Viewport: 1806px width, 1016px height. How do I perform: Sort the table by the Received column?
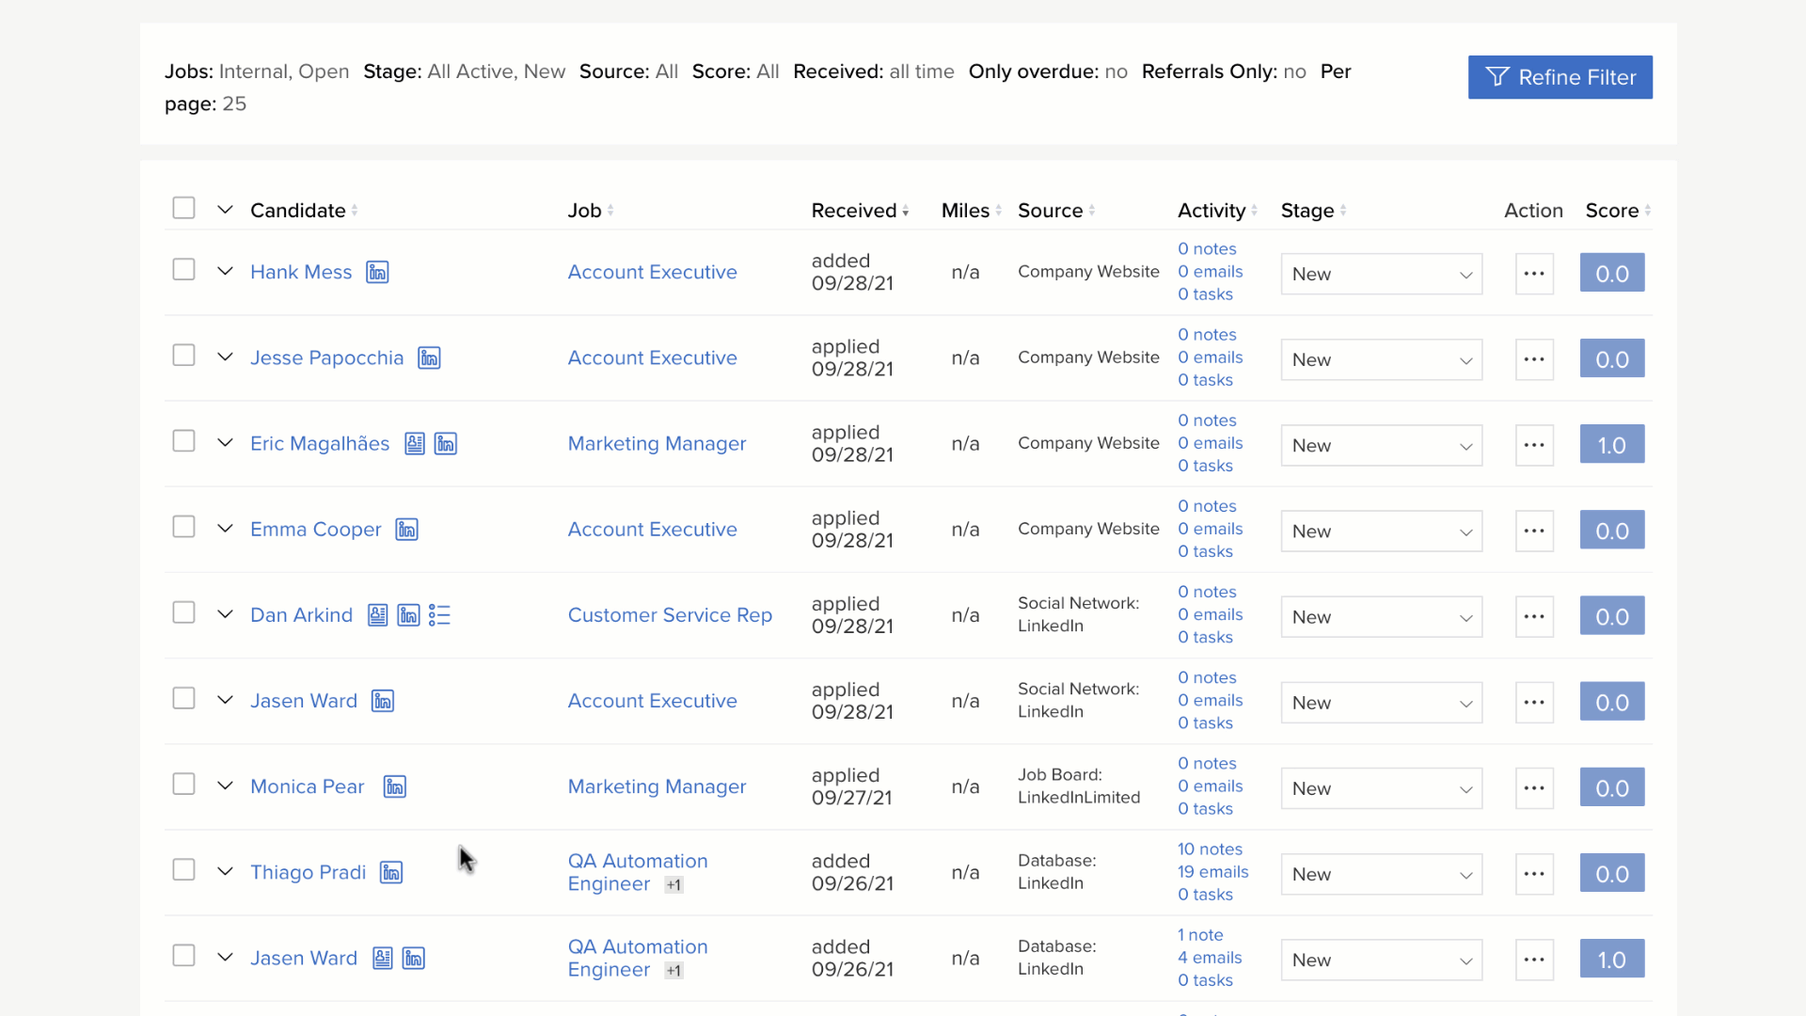859,211
